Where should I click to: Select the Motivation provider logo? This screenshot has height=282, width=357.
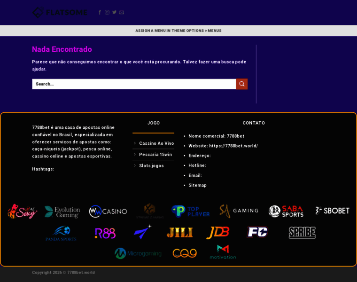[x=223, y=252]
